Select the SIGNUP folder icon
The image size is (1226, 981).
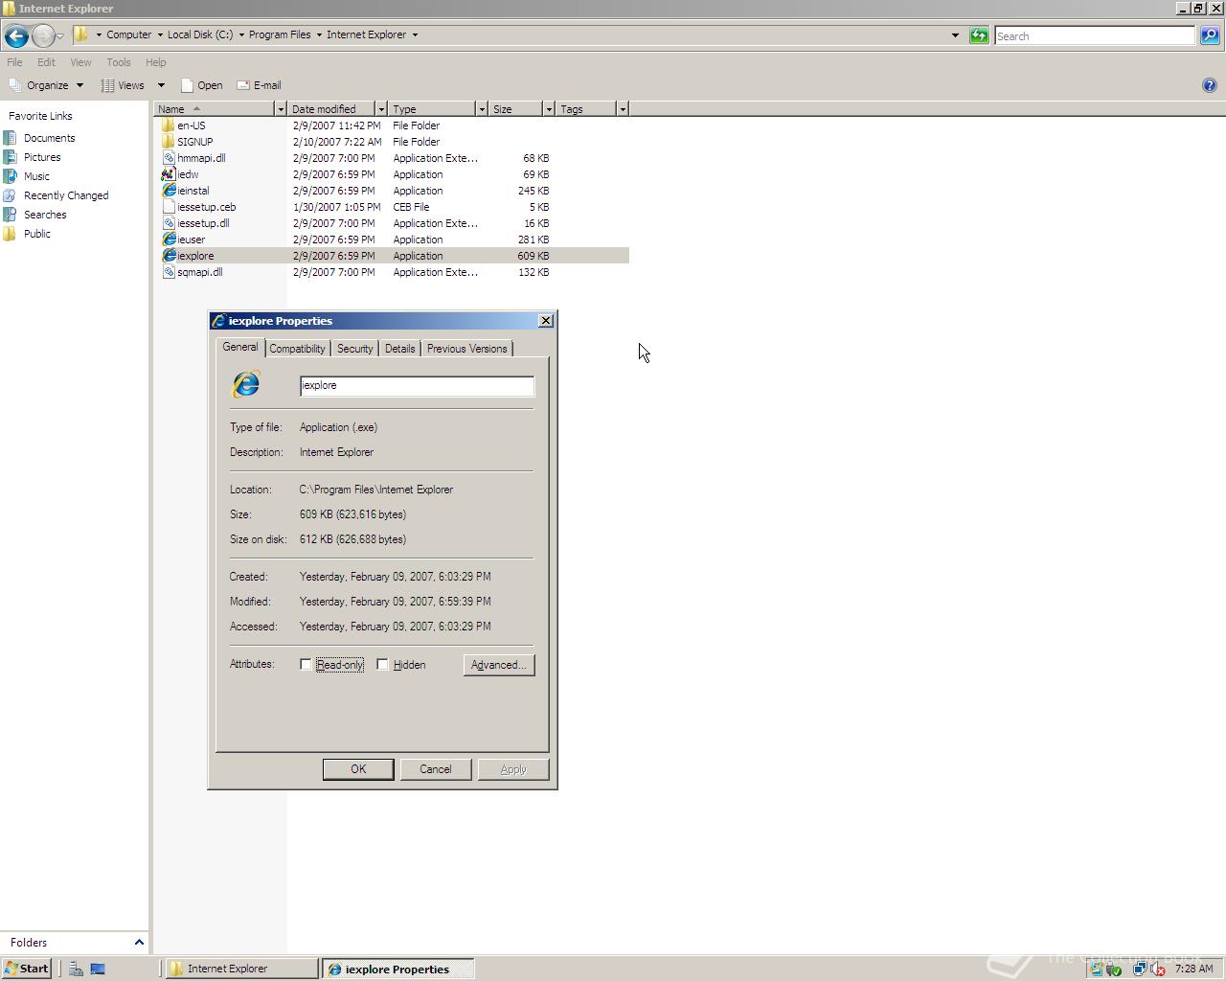tap(169, 142)
